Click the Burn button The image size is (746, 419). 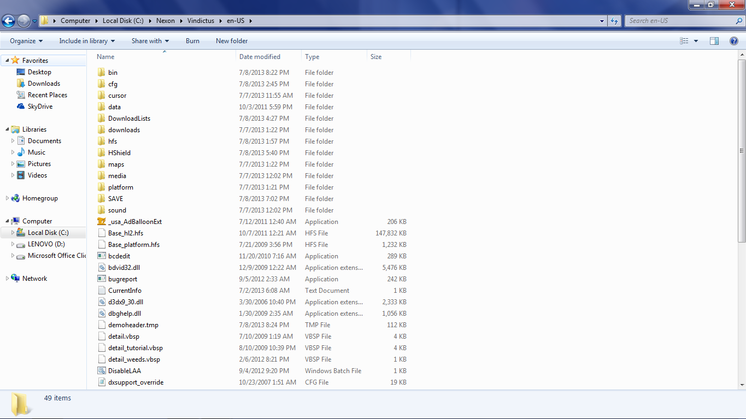coord(192,41)
